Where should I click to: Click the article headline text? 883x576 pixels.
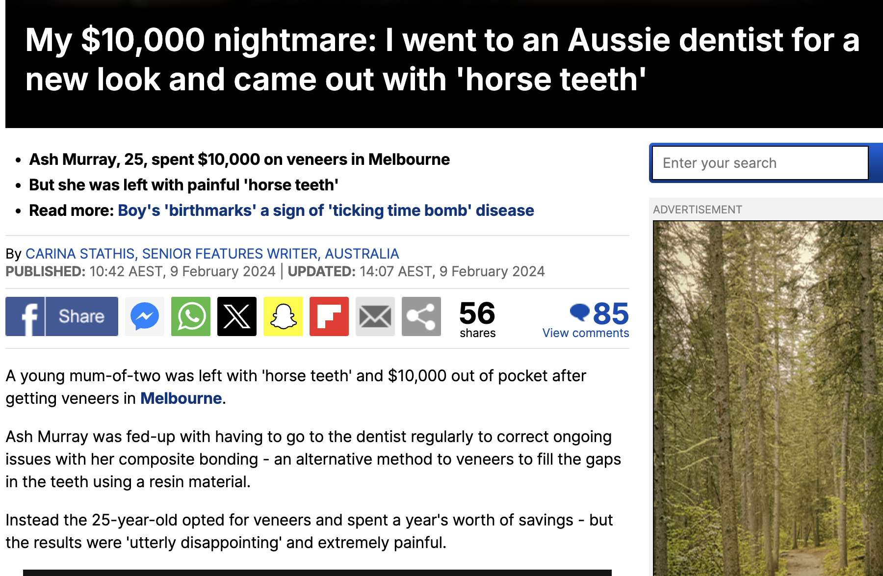(x=442, y=59)
